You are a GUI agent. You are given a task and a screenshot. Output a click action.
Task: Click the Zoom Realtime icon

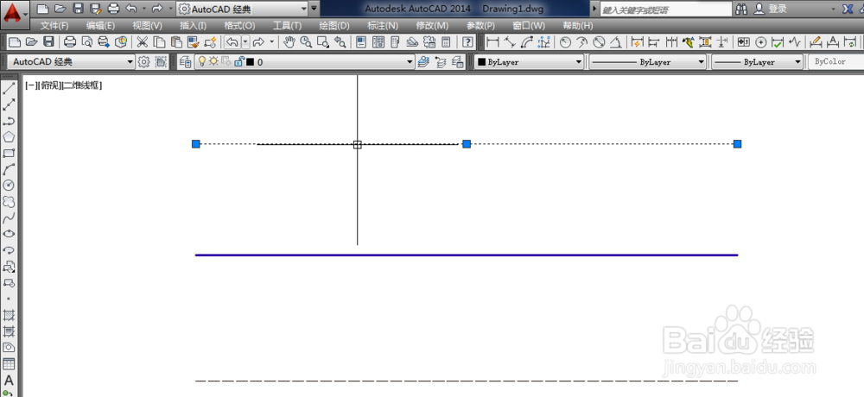pos(306,41)
